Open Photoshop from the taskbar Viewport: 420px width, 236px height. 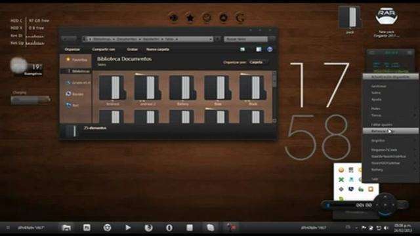coord(87,227)
